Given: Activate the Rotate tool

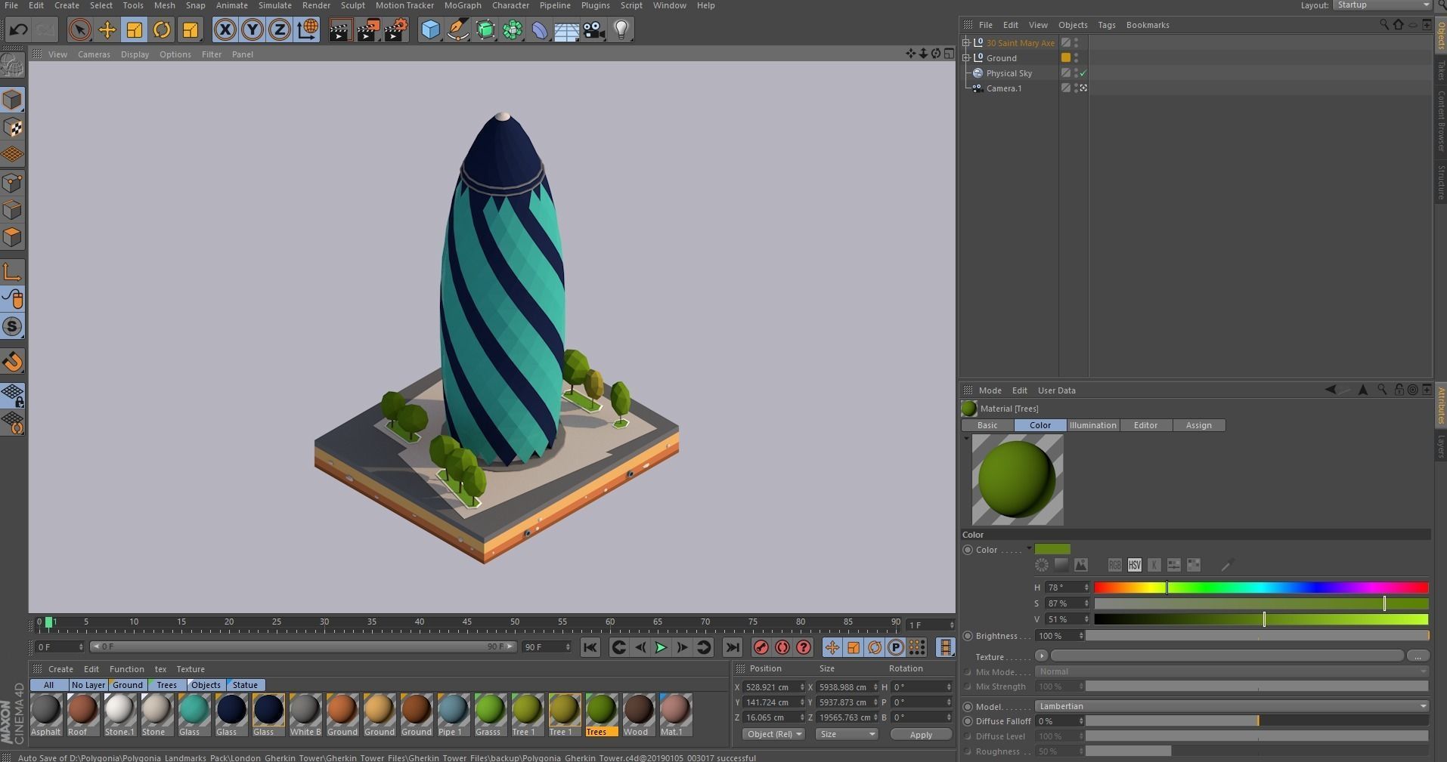Looking at the screenshot, I should 162,30.
